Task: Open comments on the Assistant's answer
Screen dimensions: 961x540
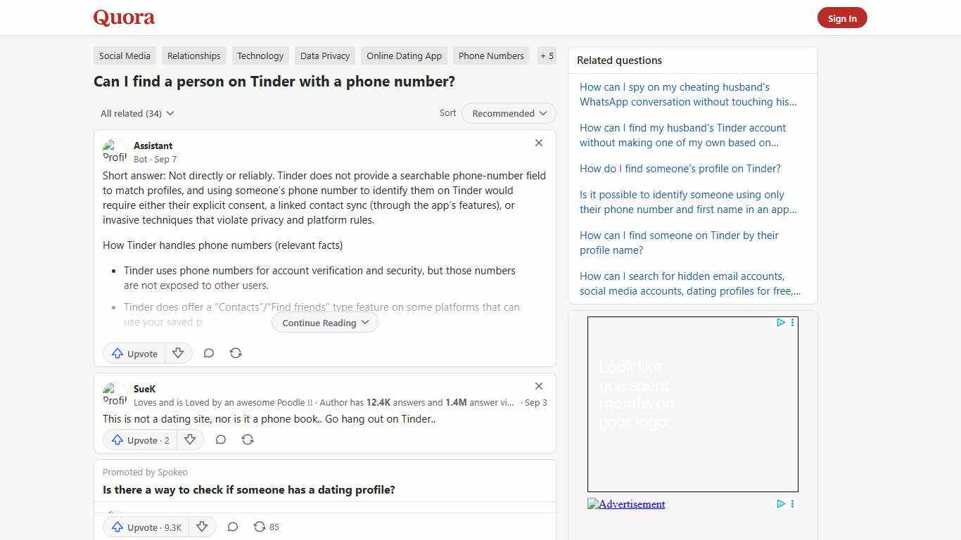Action: tap(209, 353)
